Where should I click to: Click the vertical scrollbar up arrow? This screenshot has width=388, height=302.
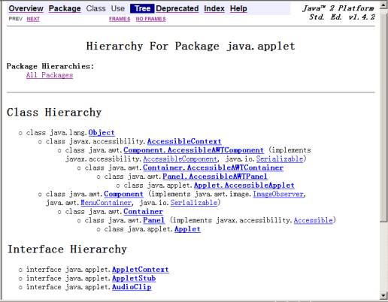(x=383, y=5)
